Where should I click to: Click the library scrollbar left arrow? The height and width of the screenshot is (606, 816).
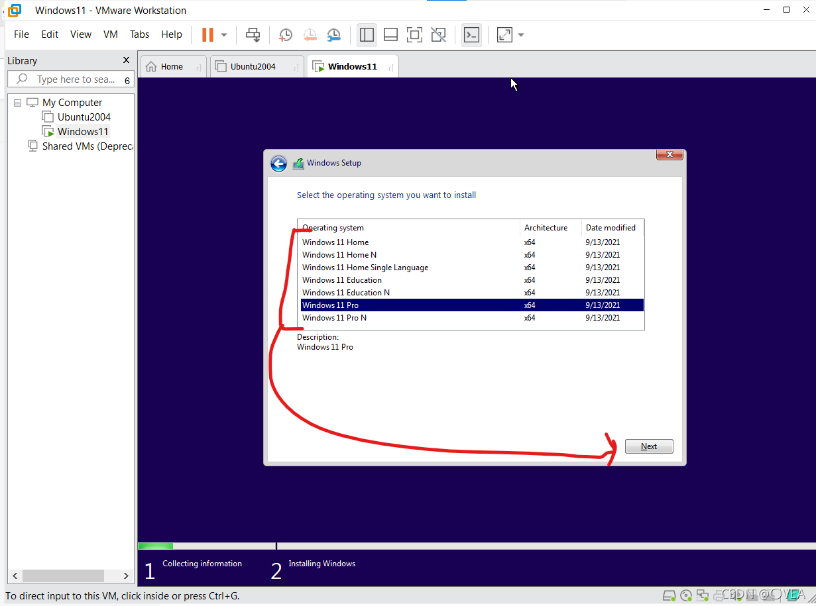point(15,576)
